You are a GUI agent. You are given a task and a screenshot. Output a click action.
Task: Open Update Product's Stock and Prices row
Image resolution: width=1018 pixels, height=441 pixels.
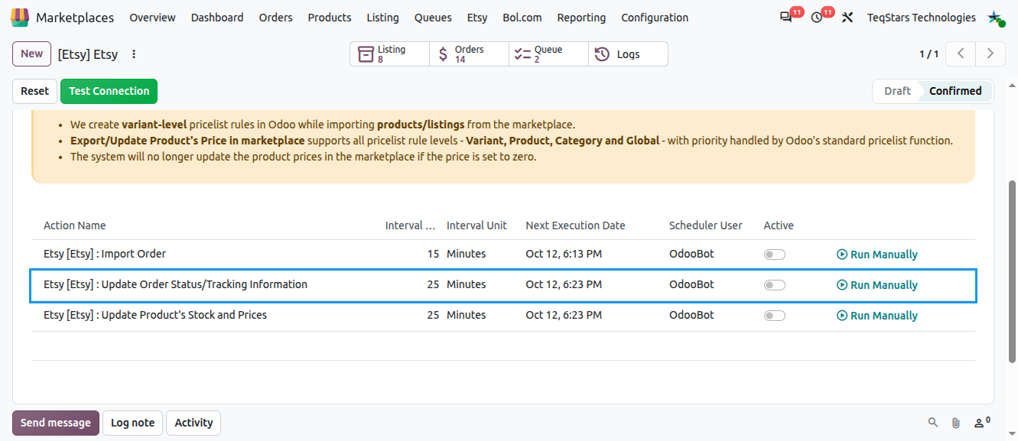point(503,316)
